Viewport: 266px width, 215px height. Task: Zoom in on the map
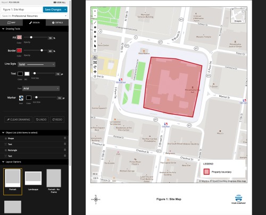95,11
